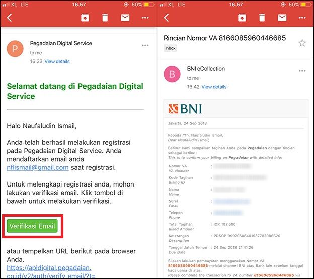Tap blurred Surel email value
Viewport: 314px width, 279px height.
pos(231,201)
